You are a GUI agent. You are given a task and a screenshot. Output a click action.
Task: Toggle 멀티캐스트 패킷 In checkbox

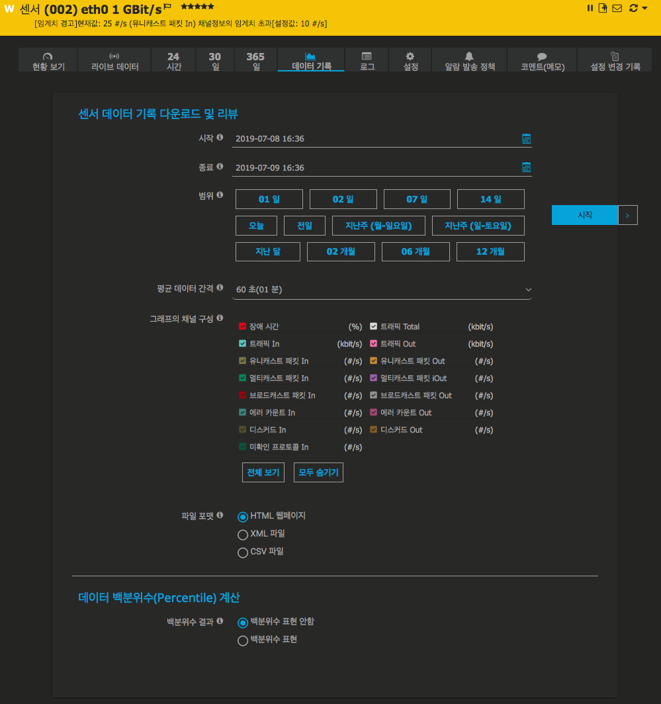pos(242,378)
